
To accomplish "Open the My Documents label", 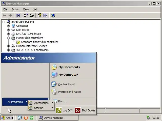I will 69,67.
